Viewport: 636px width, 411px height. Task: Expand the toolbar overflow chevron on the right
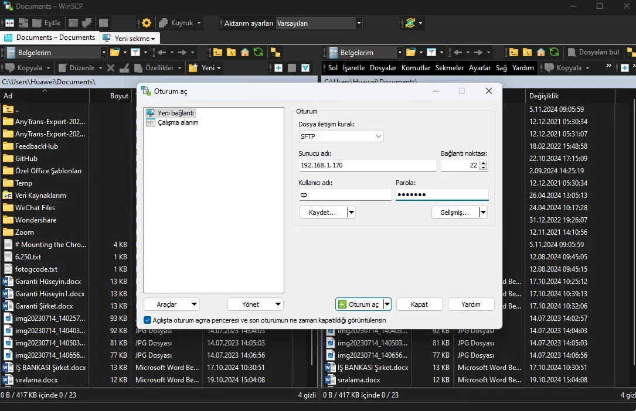pos(608,66)
